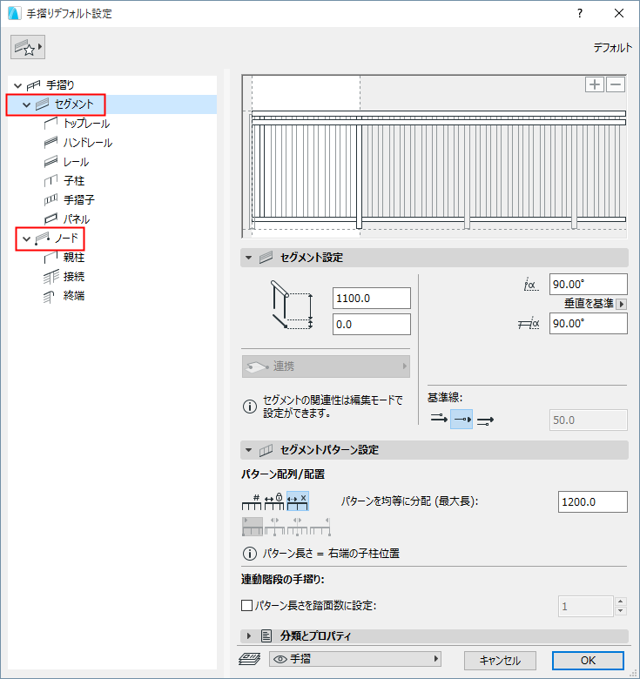Open the favorites star button
The image size is (640, 679).
point(28,47)
